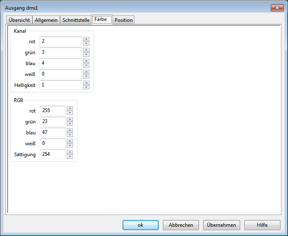Viewport: 288px width, 236px height.
Task: Increase the RGB weiß value
Action: (70, 141)
